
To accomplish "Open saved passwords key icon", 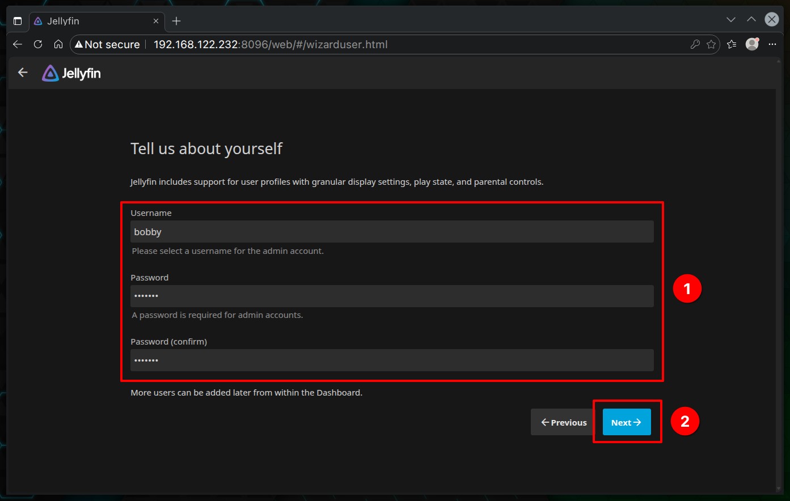I will [x=695, y=44].
